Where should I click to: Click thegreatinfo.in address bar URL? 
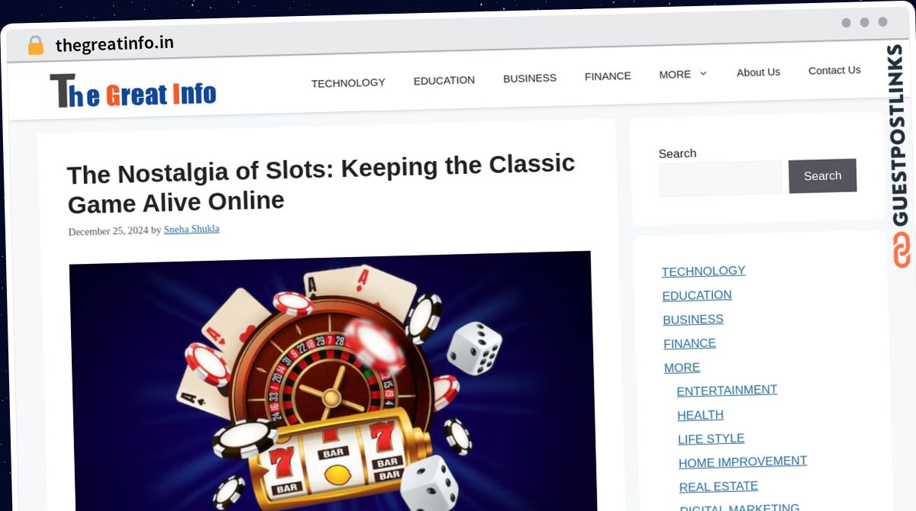pyautogui.click(x=114, y=44)
